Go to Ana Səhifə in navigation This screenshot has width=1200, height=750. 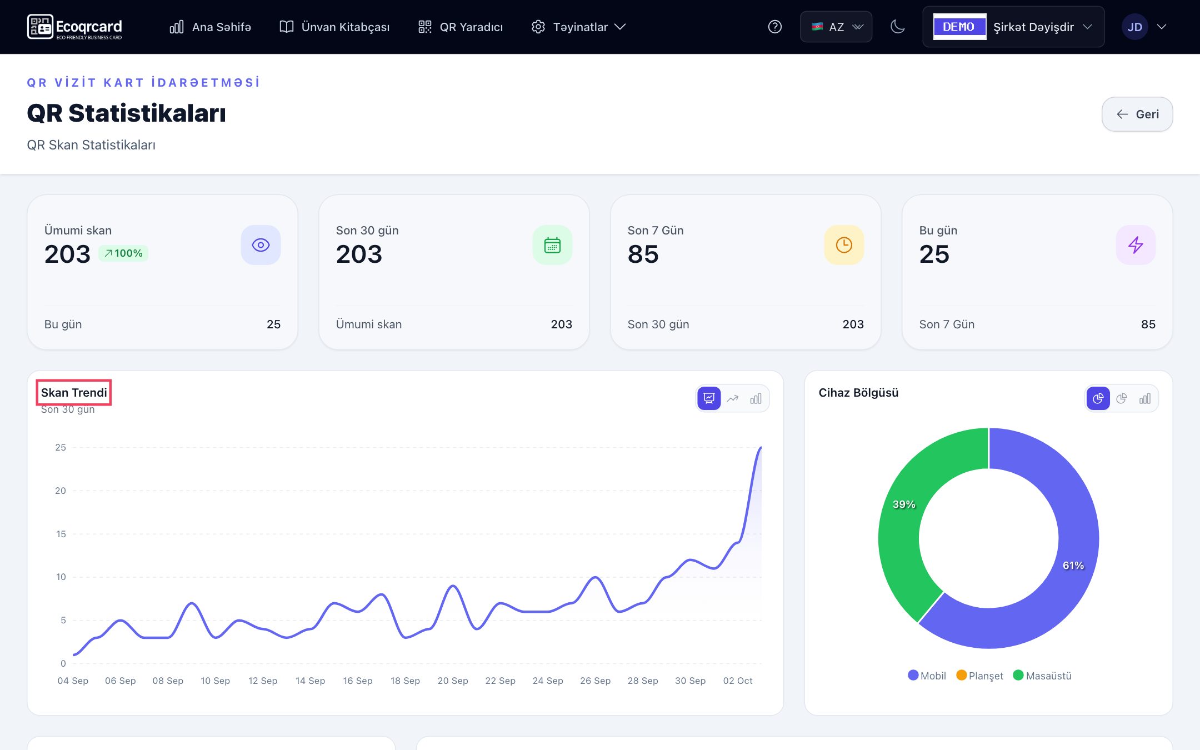[210, 27]
